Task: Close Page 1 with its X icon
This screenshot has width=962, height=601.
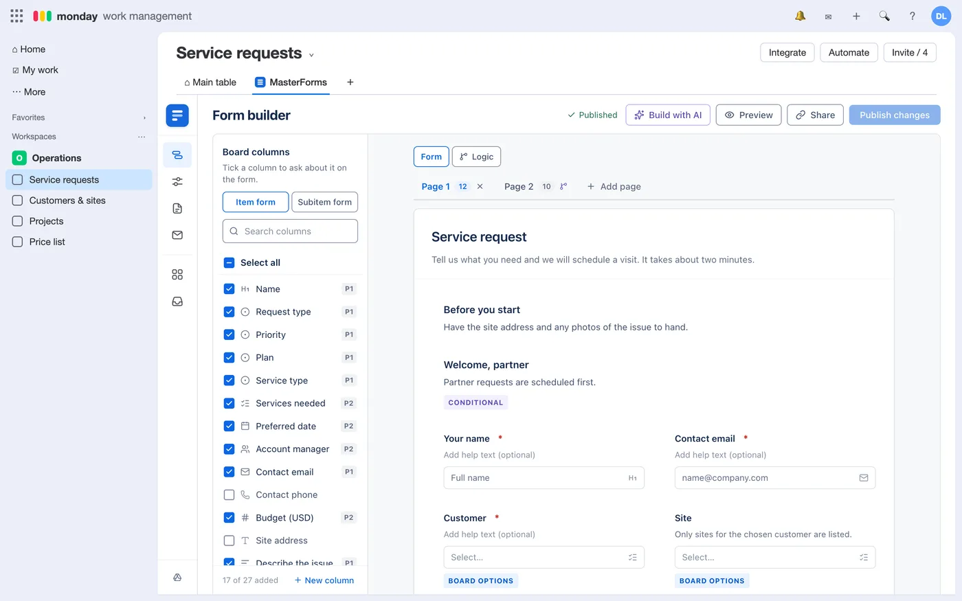Action: 480,186
